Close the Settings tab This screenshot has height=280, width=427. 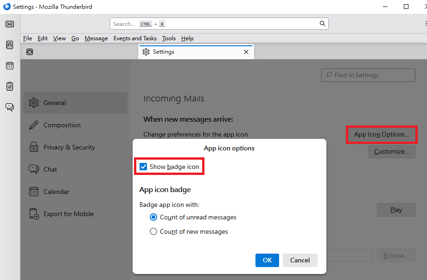pyautogui.click(x=246, y=52)
